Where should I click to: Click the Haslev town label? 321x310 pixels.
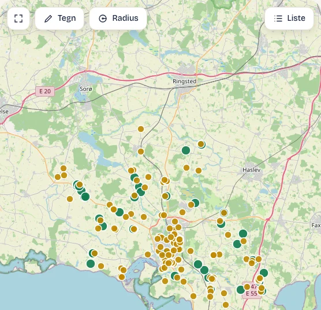pyautogui.click(x=251, y=170)
